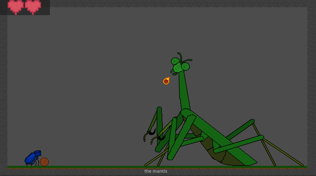The height and width of the screenshot is (176, 316).
Task: Click the second pink heart life icon
Action: pyautogui.click(x=33, y=7)
